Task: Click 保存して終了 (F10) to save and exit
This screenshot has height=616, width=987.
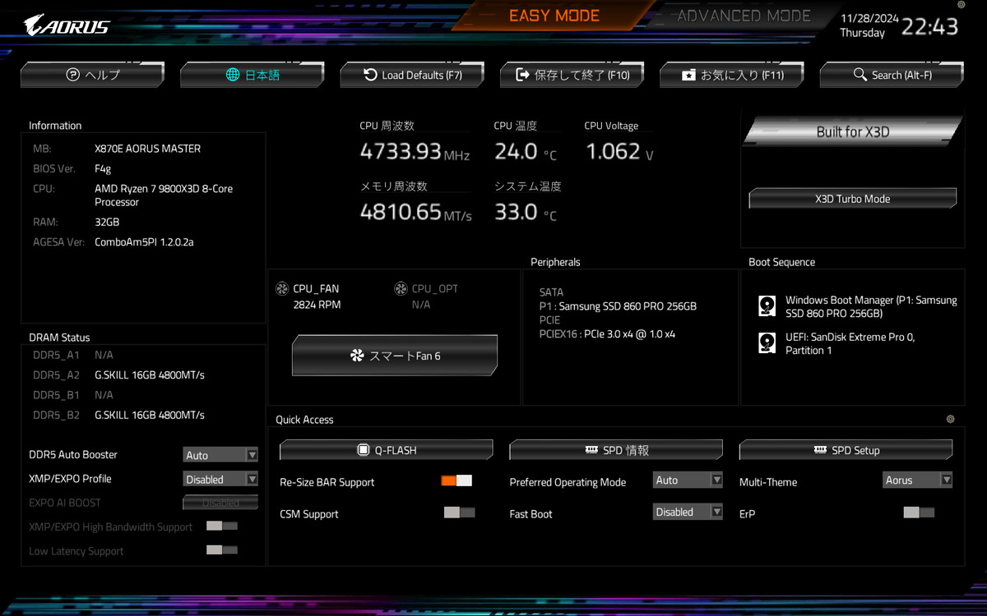Action: pyautogui.click(x=572, y=75)
